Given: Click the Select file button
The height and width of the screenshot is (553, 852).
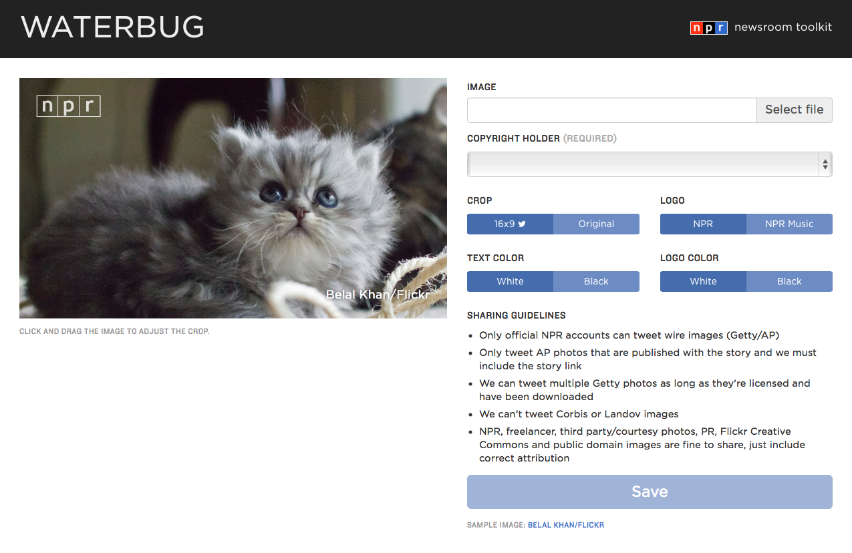Looking at the screenshot, I should (x=794, y=110).
